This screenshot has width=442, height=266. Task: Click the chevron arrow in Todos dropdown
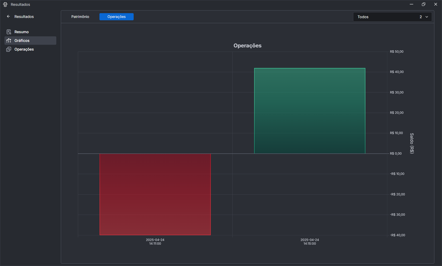point(427,17)
